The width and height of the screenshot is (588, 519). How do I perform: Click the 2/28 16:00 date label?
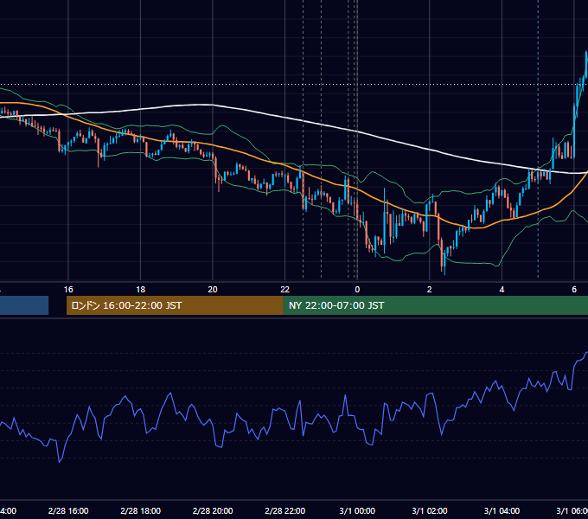pos(68,510)
